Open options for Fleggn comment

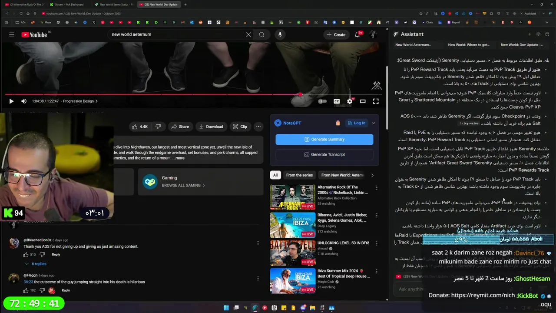click(258, 279)
